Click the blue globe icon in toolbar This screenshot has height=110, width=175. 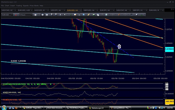tap(83, 15)
